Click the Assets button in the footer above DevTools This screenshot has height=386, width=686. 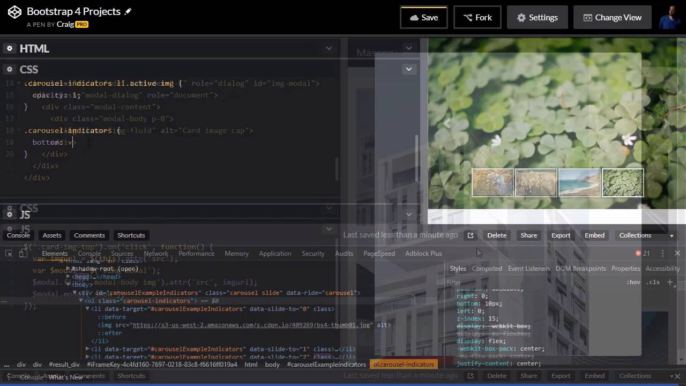pyautogui.click(x=52, y=235)
